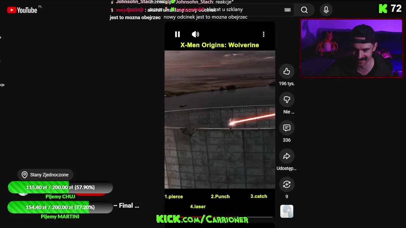The height and width of the screenshot is (228, 406).
Task: Open the on-screen keyboard icon
Action: (287, 10)
